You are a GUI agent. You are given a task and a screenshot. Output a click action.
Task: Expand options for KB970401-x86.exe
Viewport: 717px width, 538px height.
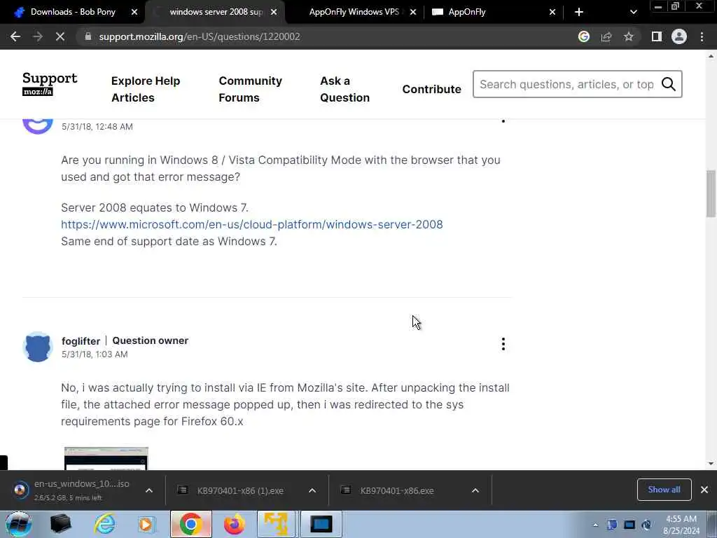(475, 490)
